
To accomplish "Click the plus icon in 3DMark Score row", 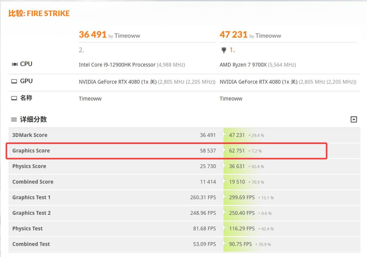I will (x=224, y=135).
